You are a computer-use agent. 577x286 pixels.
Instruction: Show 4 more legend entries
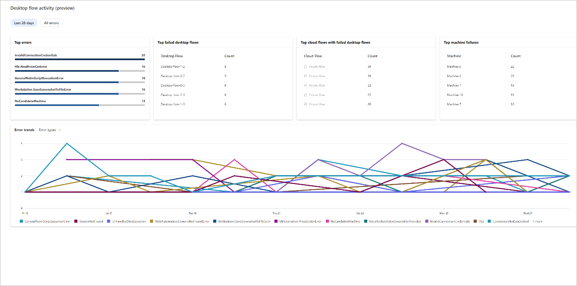537,221
